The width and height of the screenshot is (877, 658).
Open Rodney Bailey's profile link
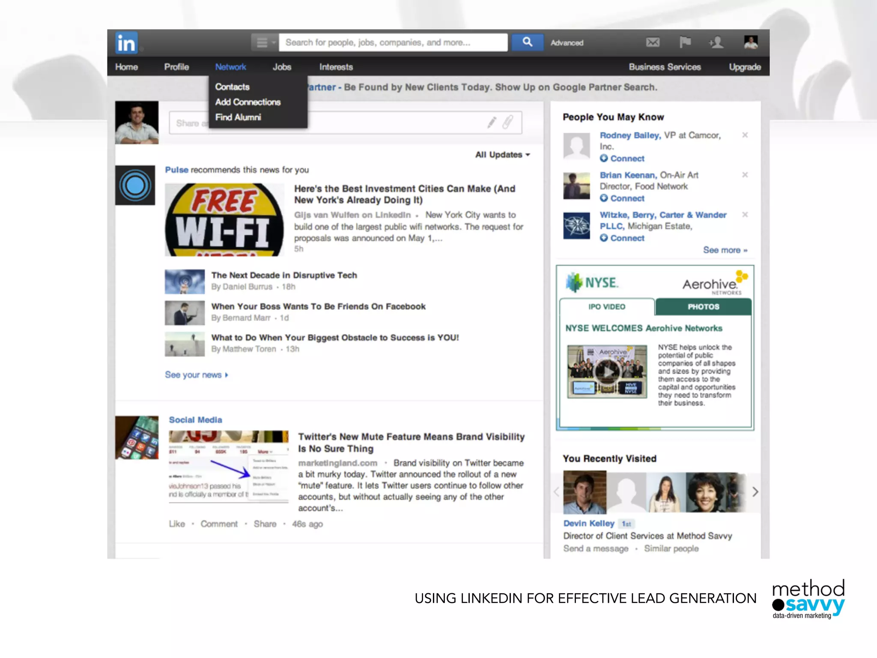coord(630,135)
